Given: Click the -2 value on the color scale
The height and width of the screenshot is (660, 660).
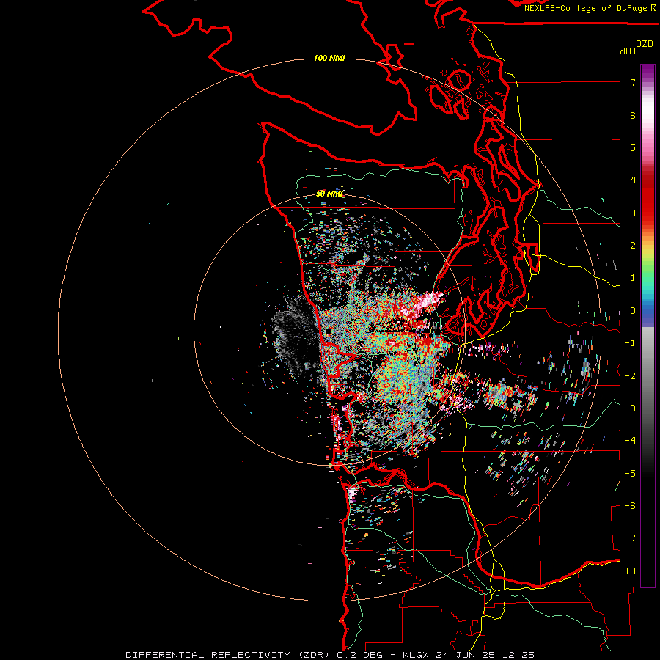Looking at the screenshot, I should (630, 375).
